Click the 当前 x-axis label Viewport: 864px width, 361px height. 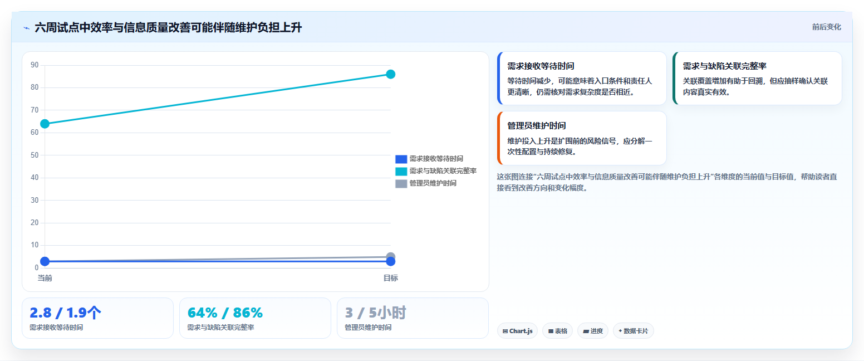[45, 278]
